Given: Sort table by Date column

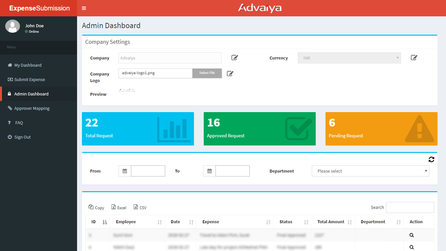Looking at the screenshot, I should pos(181,222).
